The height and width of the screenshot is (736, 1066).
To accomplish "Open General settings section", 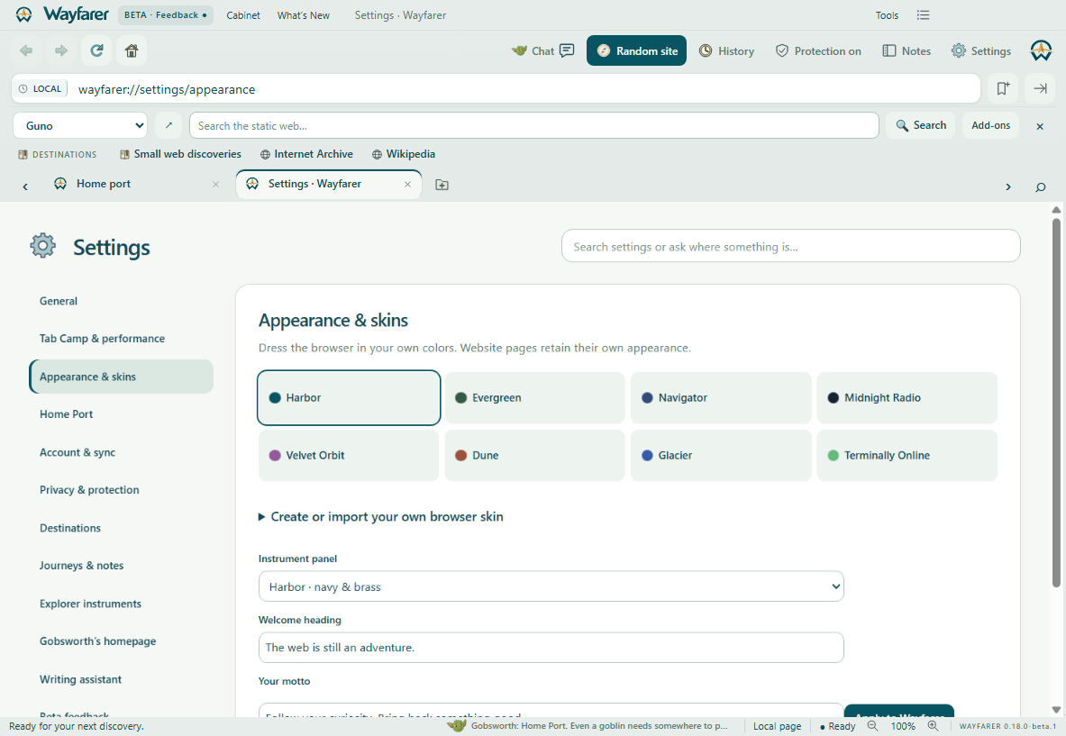I will pyautogui.click(x=121, y=301).
